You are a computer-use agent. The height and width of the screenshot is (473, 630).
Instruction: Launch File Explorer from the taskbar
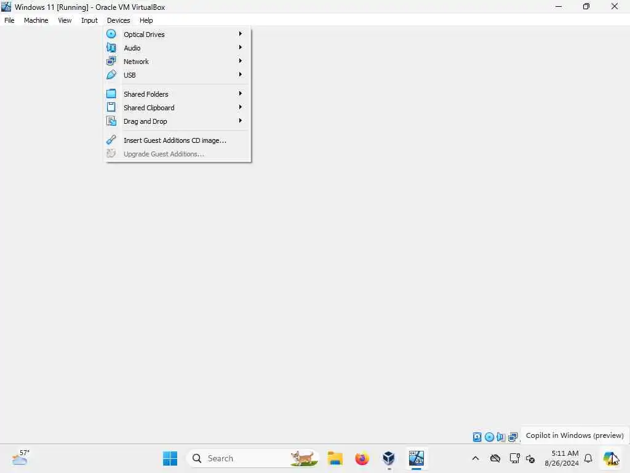[x=335, y=458]
